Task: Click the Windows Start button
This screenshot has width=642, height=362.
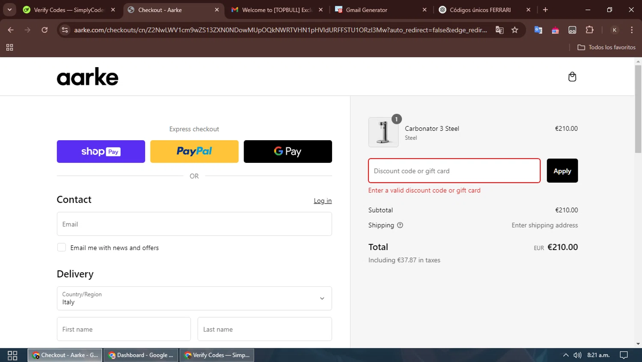Action: 12,355
